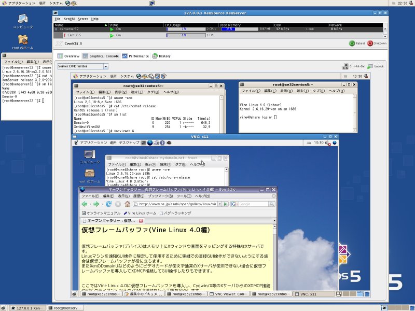Switch to VNC Viewer: Con in guest taskbar

click(x=229, y=294)
